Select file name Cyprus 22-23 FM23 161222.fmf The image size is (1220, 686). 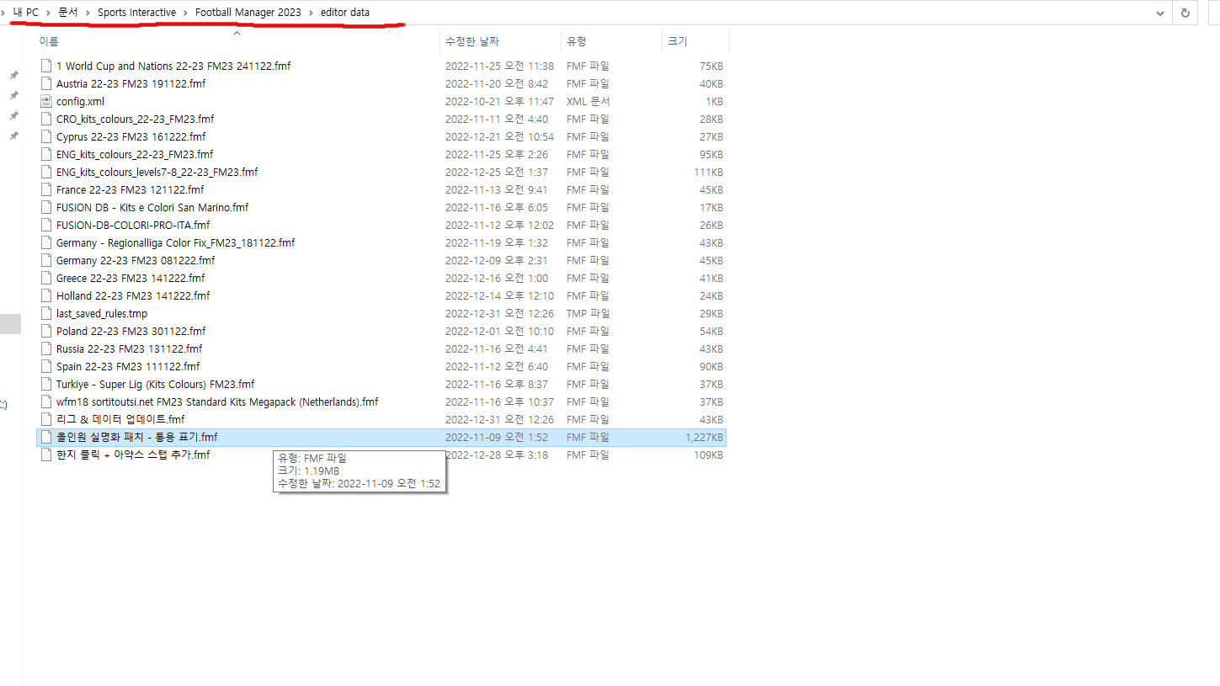pos(131,136)
